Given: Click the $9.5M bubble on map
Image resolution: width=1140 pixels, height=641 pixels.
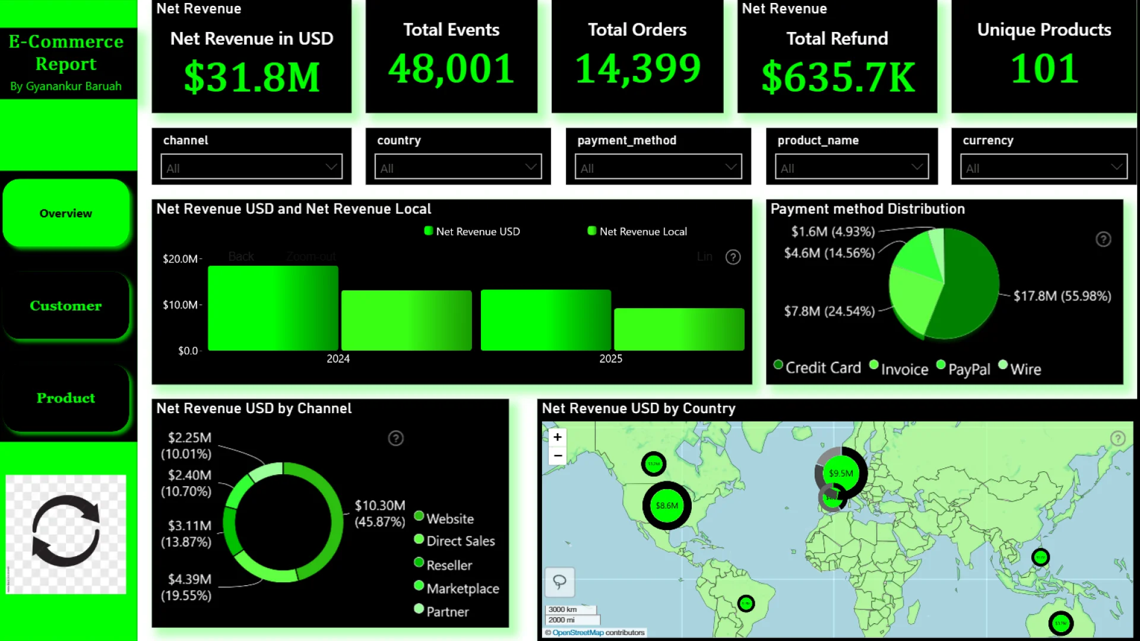Looking at the screenshot, I should [841, 473].
